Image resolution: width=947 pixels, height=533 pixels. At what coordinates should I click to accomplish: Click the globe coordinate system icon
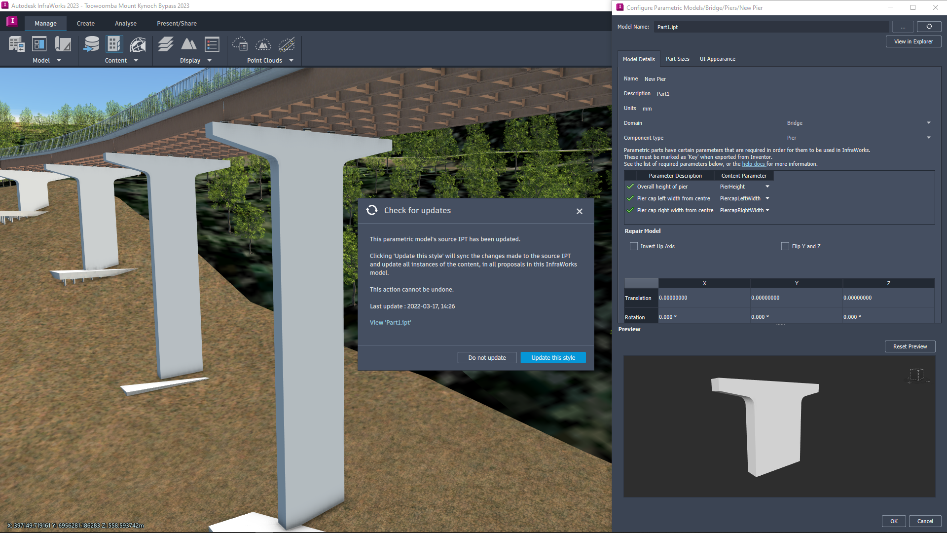click(138, 45)
